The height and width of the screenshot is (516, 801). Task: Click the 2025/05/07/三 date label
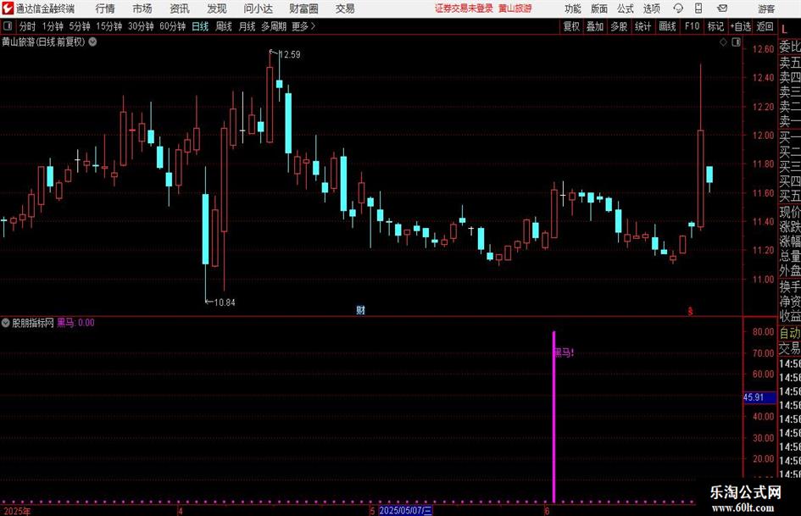point(406,511)
